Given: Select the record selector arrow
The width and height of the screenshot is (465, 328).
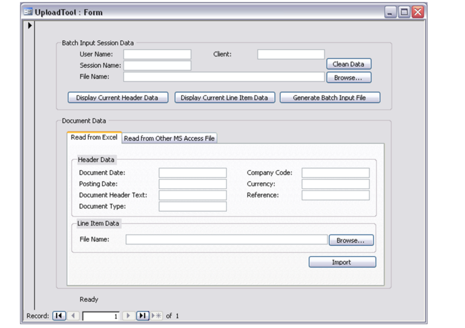Looking at the screenshot, I should [30, 25].
